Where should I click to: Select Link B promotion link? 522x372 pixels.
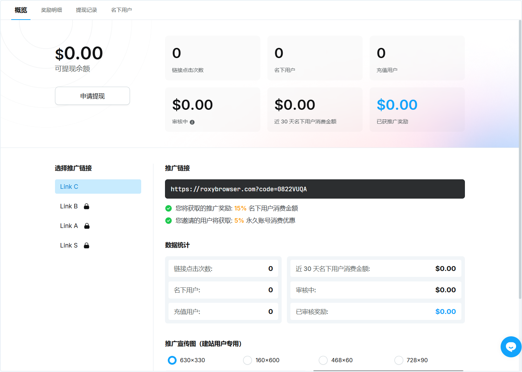[98, 206]
